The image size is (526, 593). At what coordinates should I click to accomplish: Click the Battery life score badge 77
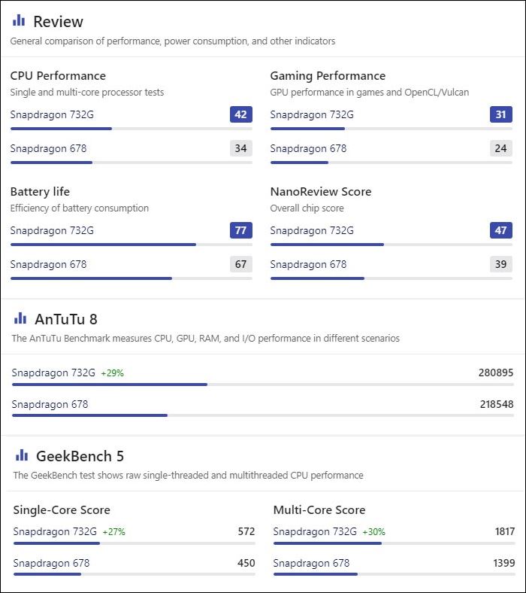point(240,230)
